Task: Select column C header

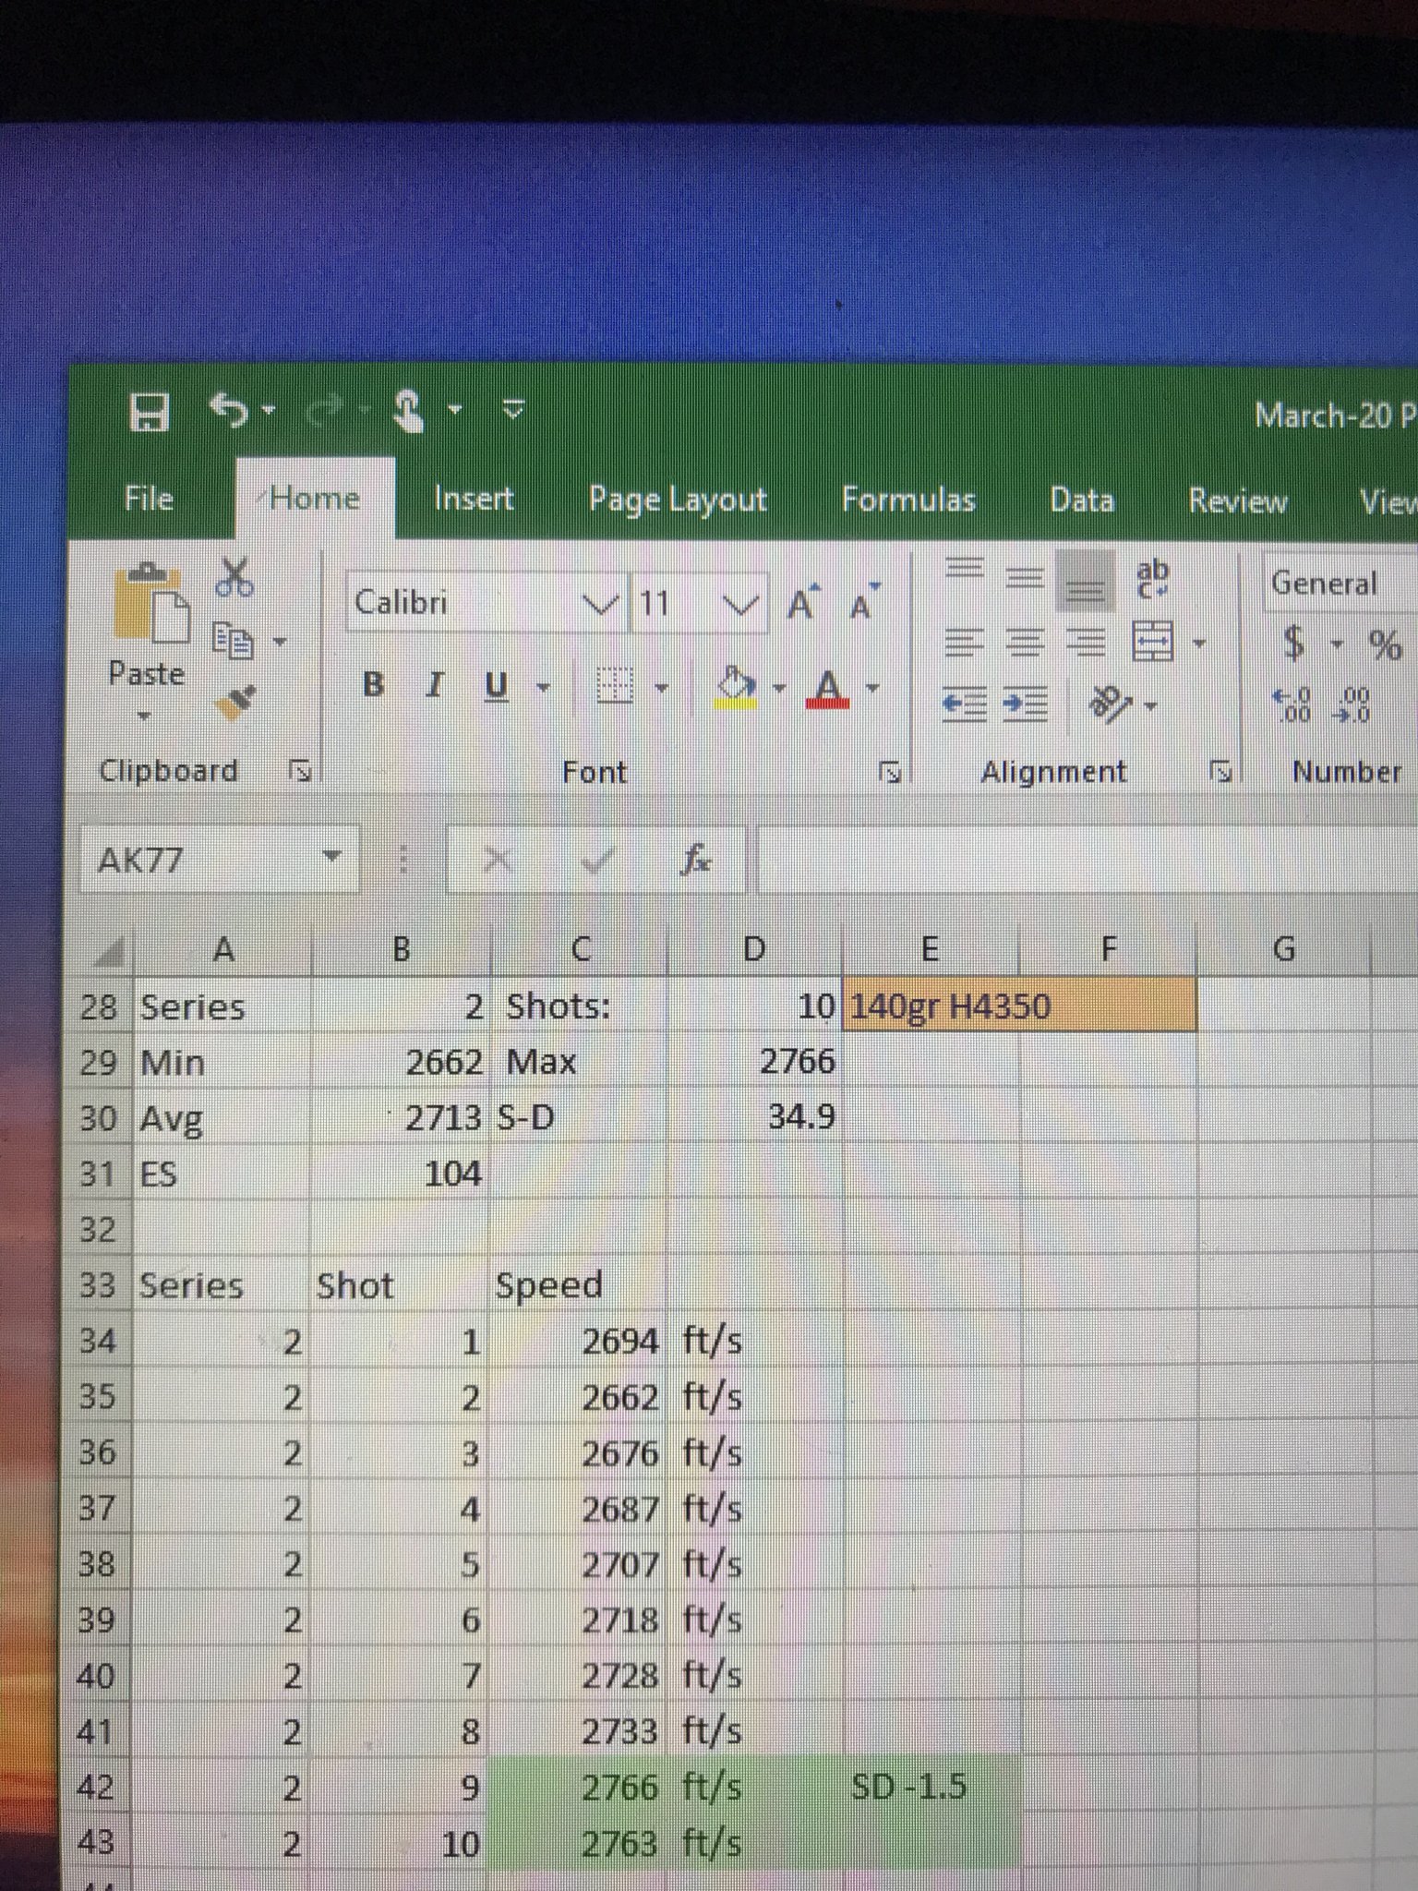Action: 580,948
